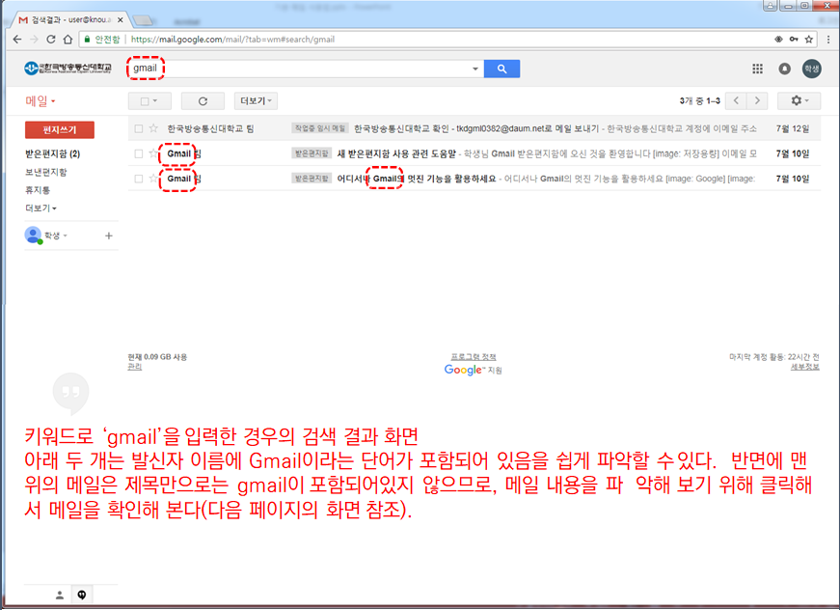
Task: Expand the search options dropdown arrow
Action: point(475,69)
